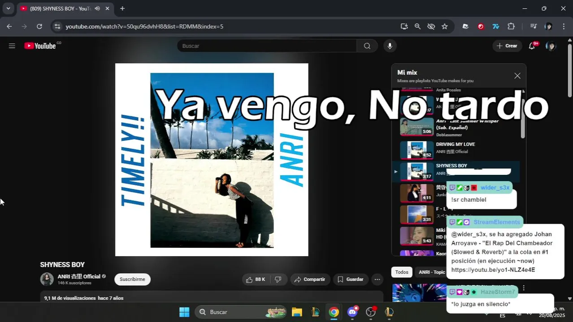Open the Windows Start menu
Screen dimensions: 573x322
184,312
